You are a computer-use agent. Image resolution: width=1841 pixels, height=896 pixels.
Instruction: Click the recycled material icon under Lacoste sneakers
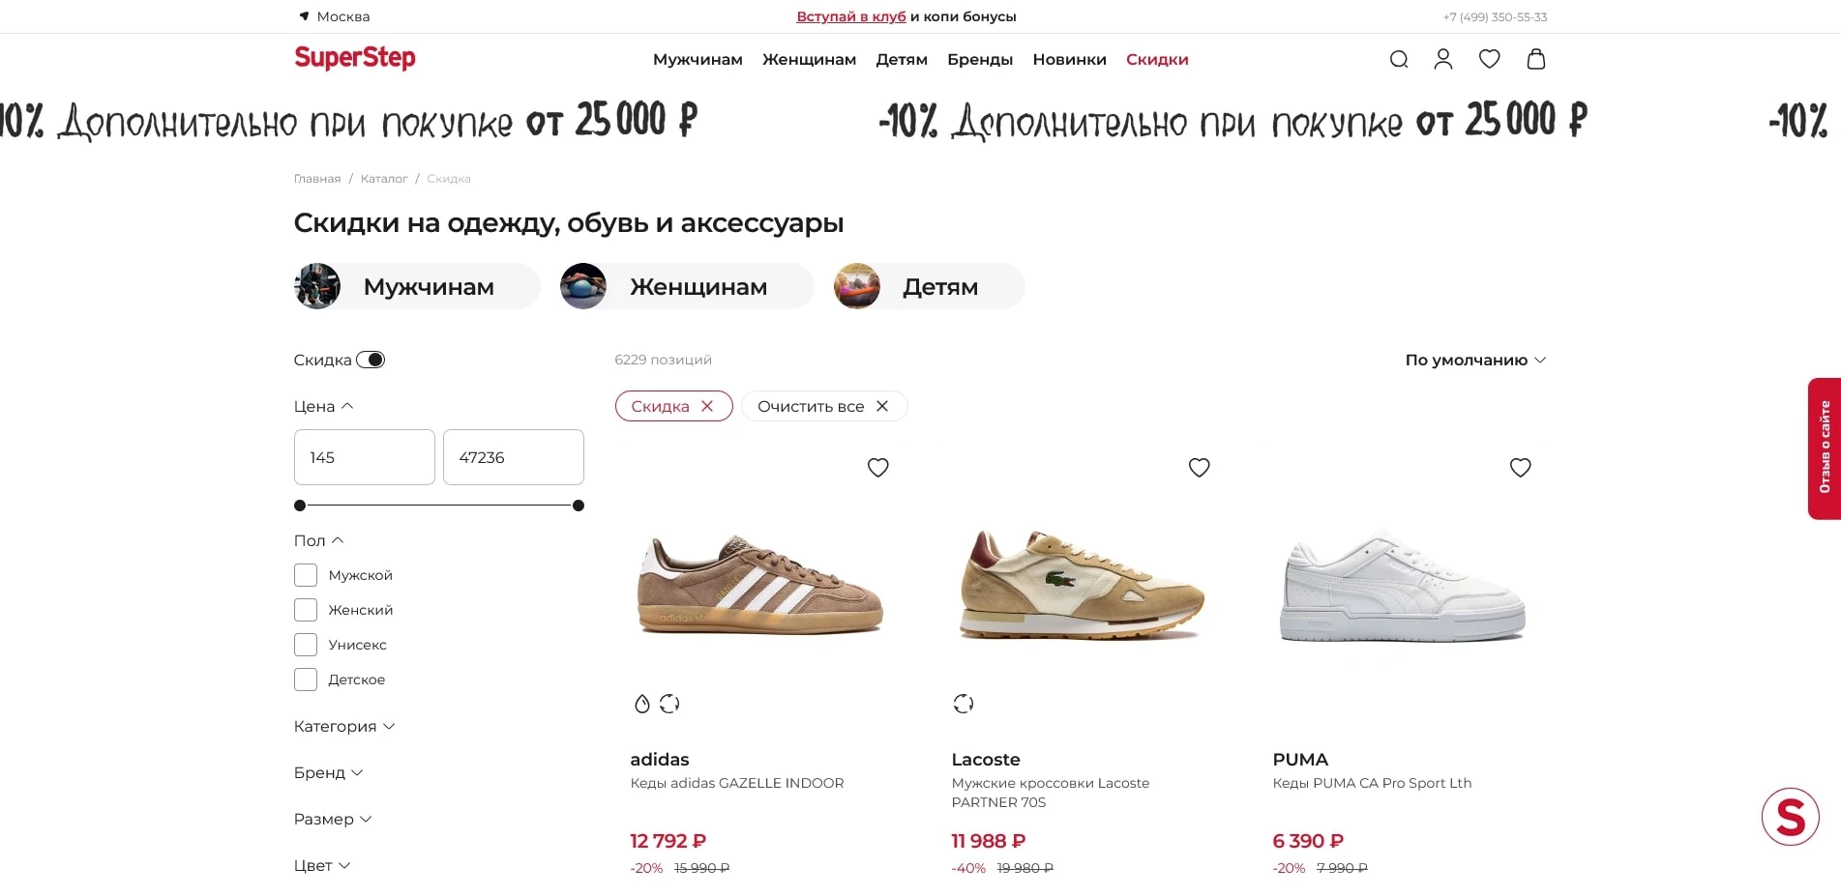(963, 704)
